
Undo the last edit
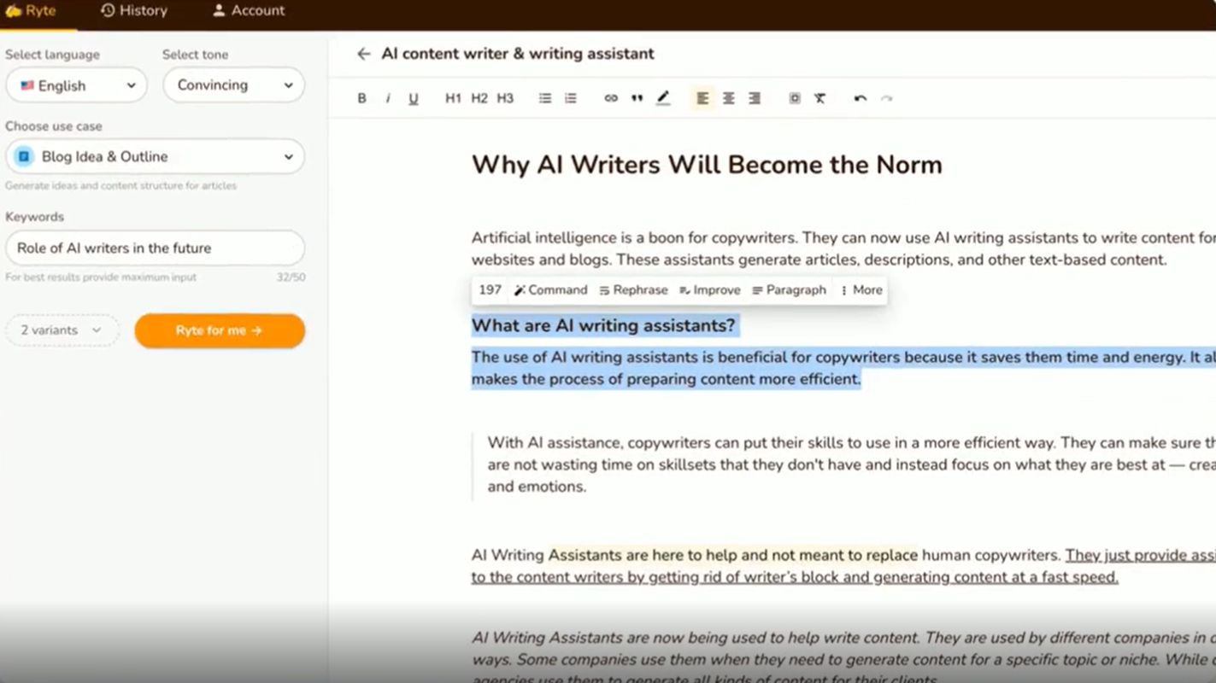(861, 98)
